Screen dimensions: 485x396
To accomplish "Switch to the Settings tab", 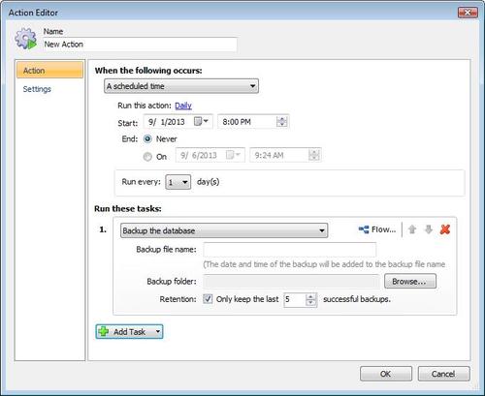I will tap(37, 89).
